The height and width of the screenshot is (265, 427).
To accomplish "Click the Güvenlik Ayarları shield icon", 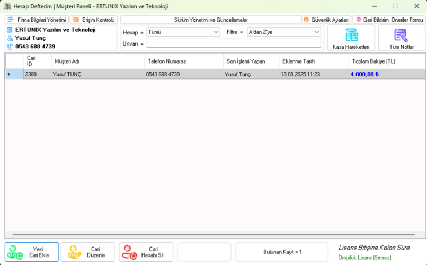I will click(306, 20).
